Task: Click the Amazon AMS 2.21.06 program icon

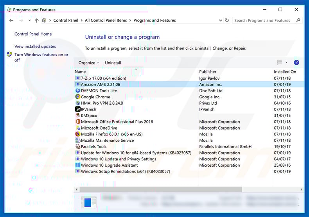Action: pos(78,85)
